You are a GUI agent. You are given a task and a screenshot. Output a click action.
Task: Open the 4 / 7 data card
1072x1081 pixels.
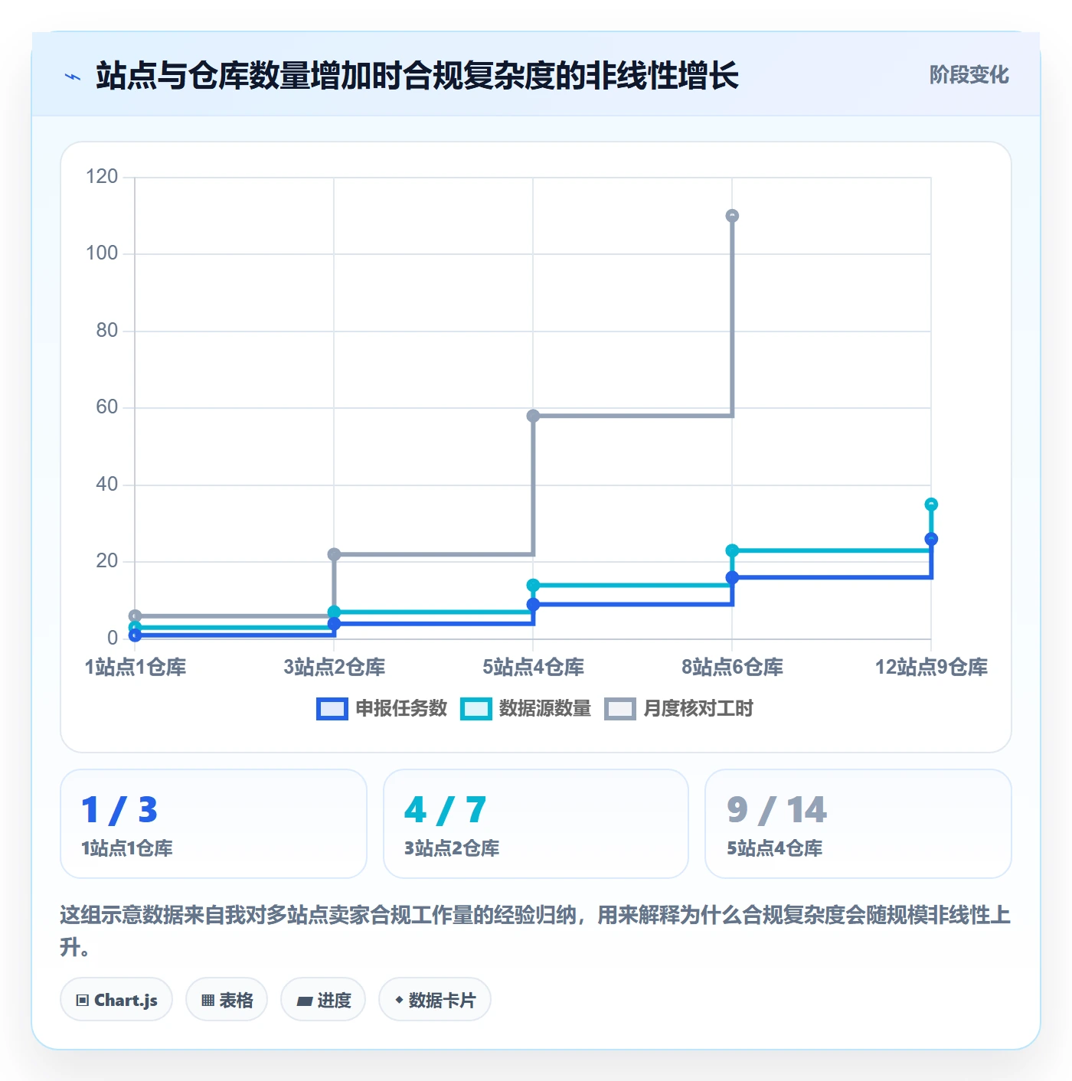(536, 824)
